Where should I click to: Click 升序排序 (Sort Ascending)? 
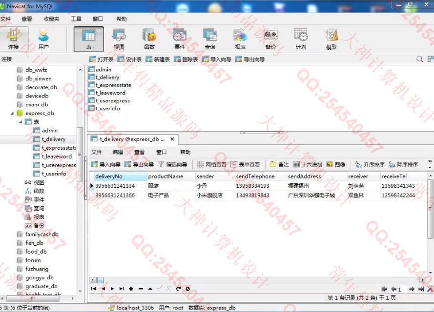(370, 164)
